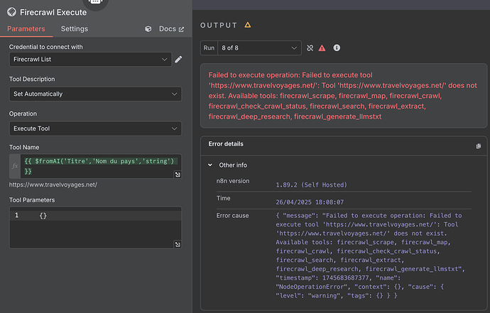Click the Firecrawl Execute title text
This screenshot has height=313, width=490.
click(53, 12)
